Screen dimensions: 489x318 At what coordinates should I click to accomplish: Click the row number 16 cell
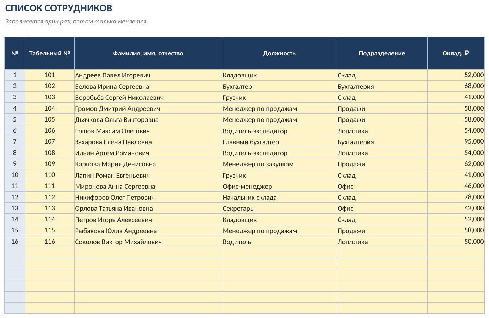click(15, 242)
